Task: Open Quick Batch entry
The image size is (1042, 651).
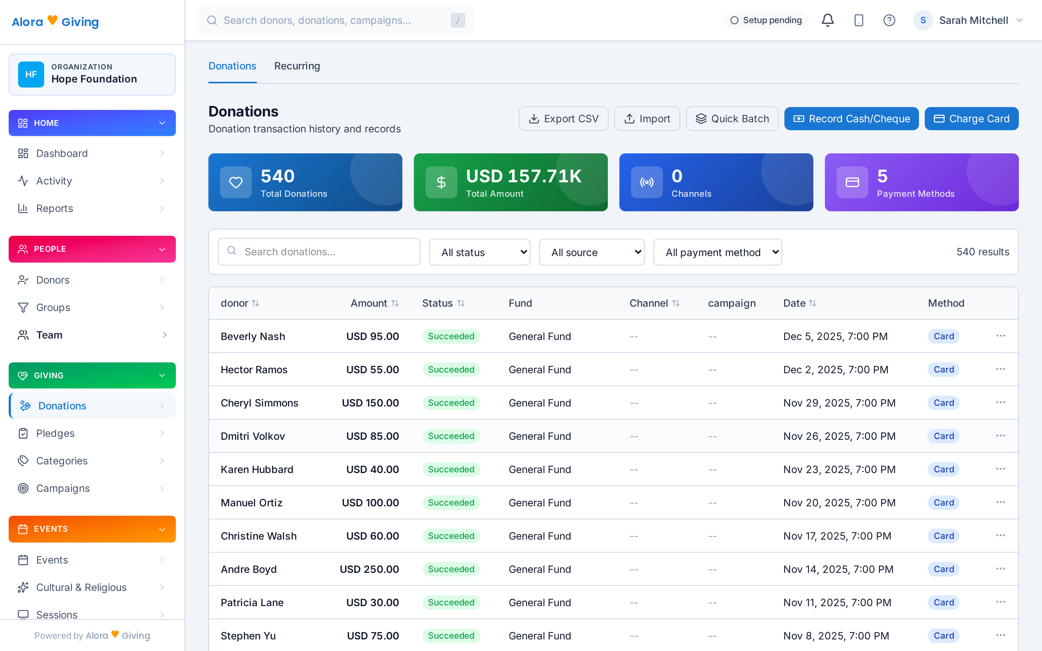Action: [732, 118]
